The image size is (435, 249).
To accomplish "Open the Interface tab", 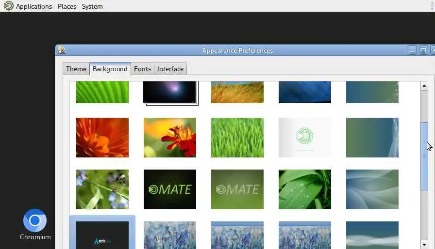I will [x=170, y=69].
